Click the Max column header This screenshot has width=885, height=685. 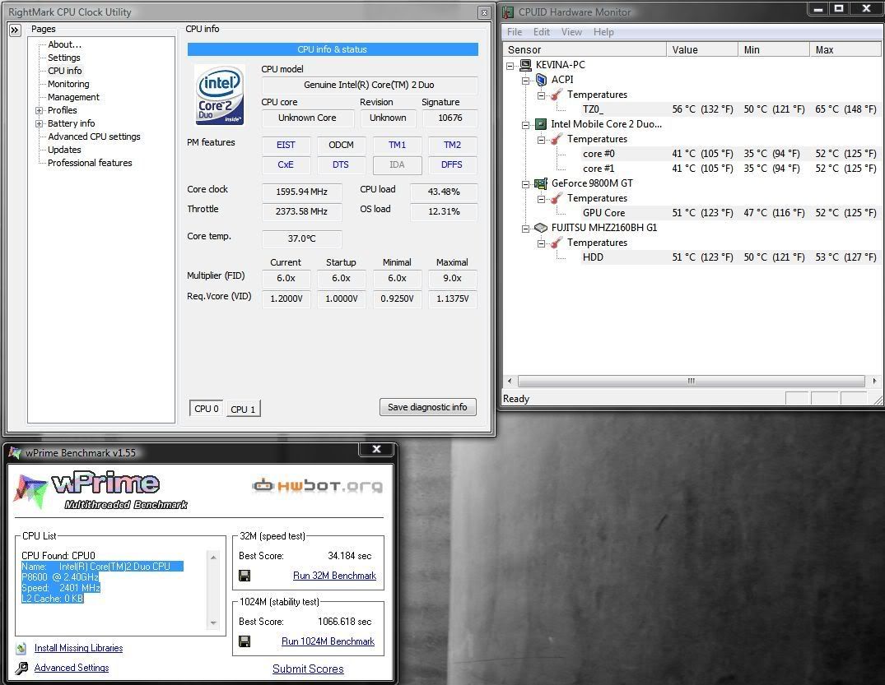click(x=845, y=49)
